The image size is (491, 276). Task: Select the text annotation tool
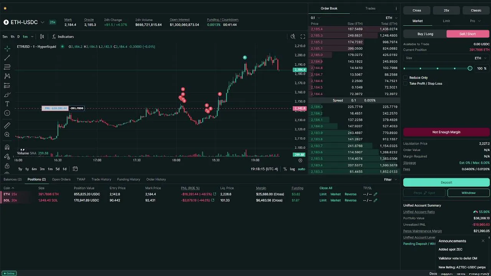pyautogui.click(x=7, y=104)
